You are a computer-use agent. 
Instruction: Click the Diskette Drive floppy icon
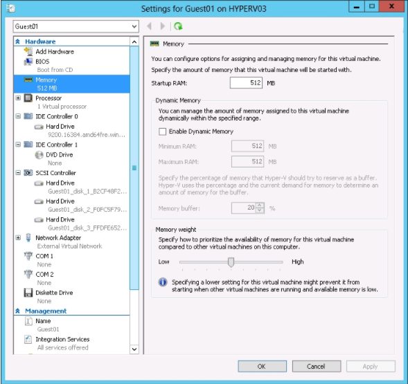pyautogui.click(x=28, y=293)
